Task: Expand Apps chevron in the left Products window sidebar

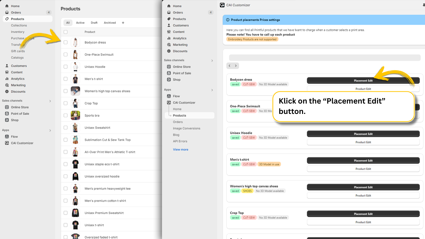Action: [x=50, y=130]
